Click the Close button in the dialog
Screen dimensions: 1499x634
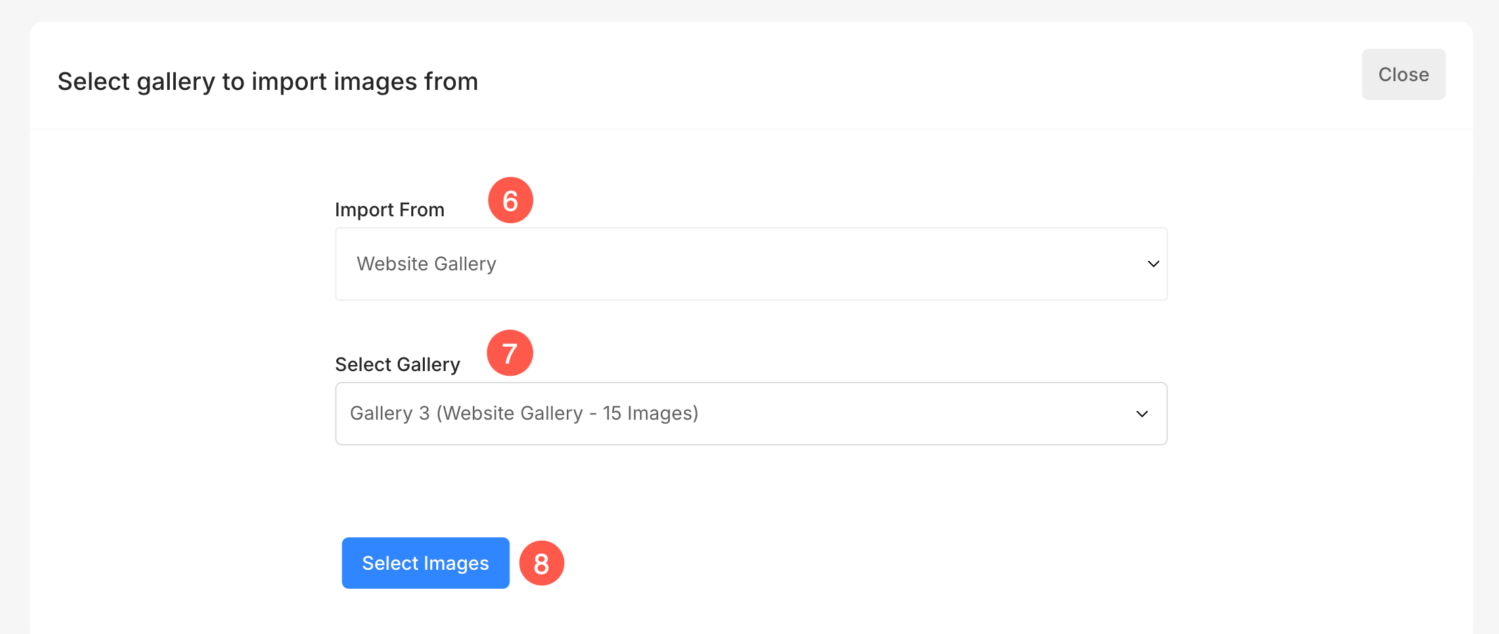pyautogui.click(x=1403, y=74)
